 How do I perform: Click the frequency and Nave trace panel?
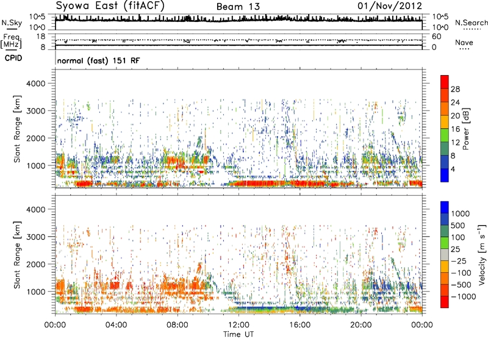pos(239,41)
